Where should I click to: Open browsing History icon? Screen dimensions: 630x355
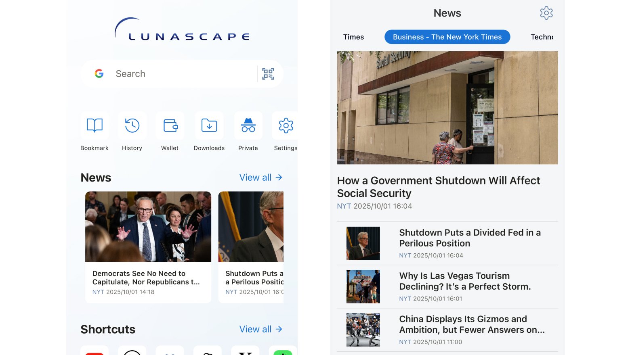tap(132, 126)
